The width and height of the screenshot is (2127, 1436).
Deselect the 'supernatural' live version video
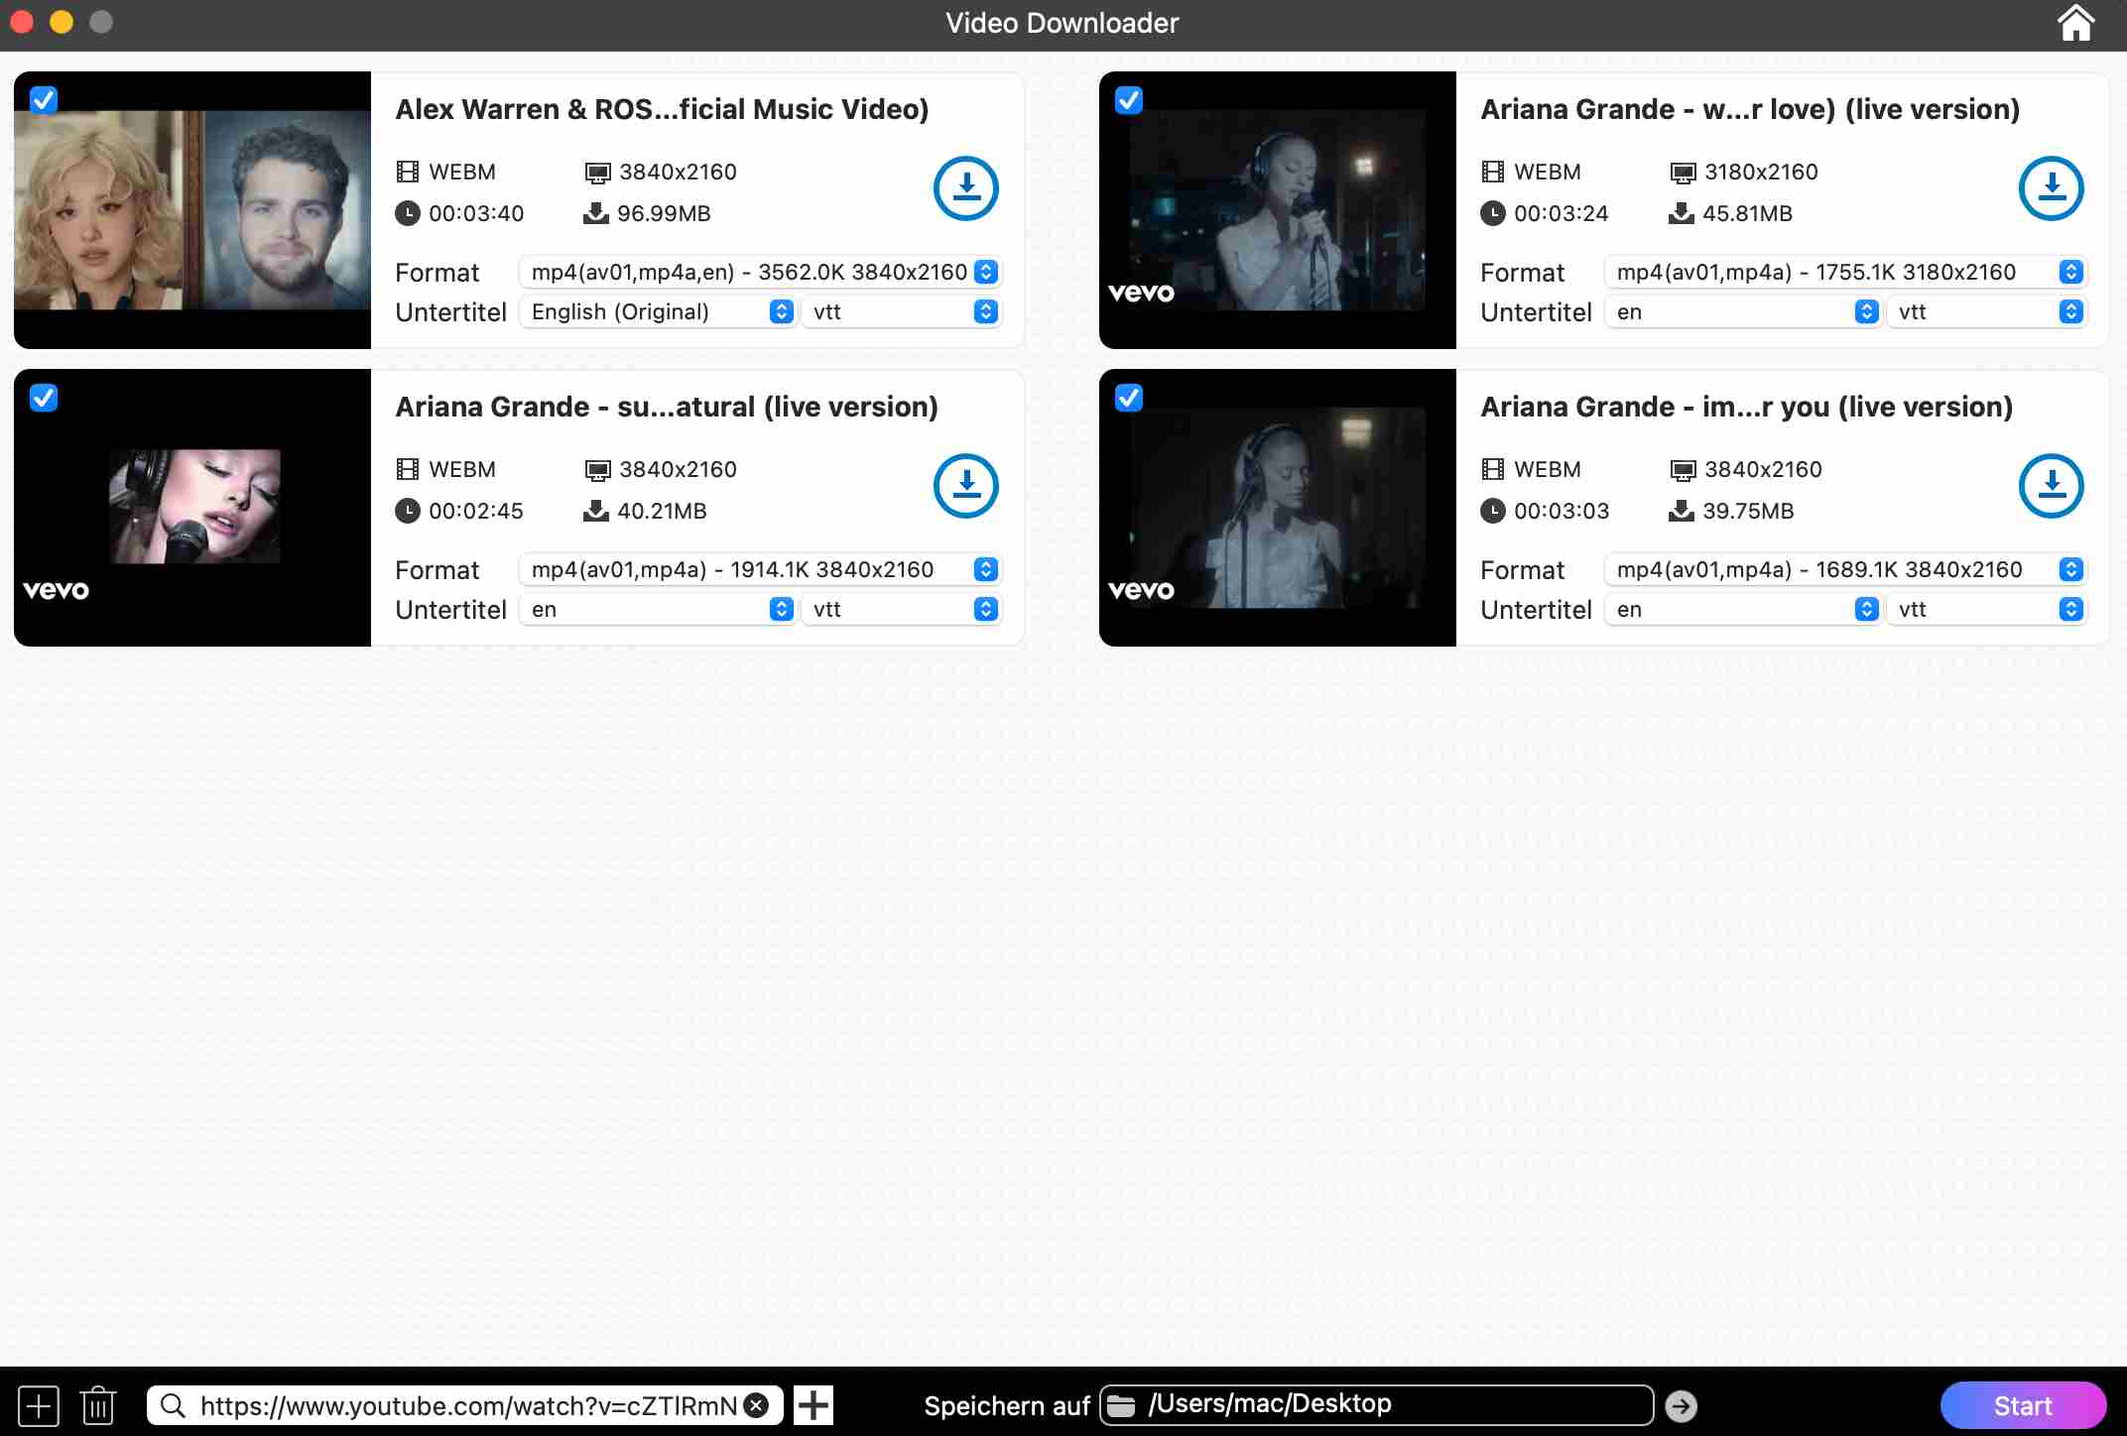click(44, 398)
